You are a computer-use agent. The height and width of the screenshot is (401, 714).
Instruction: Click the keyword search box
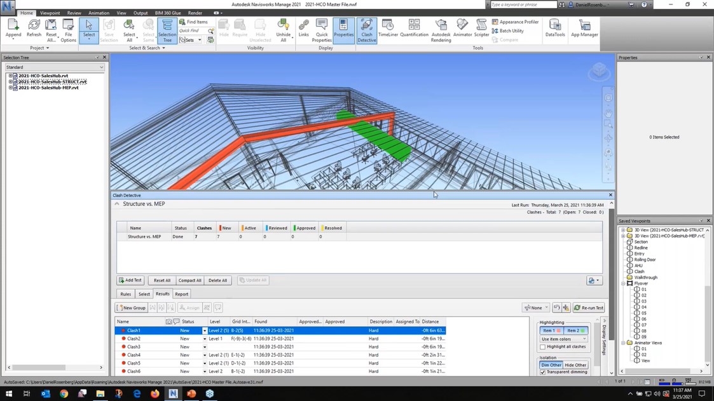[x=523, y=4]
